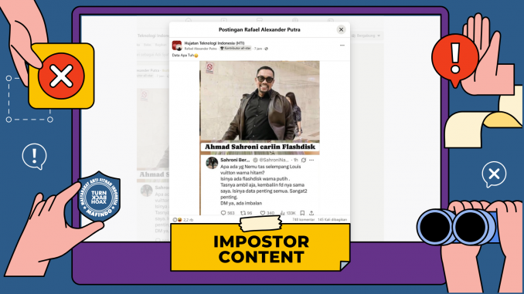
Task: Expand the Bergabung dropdown in the background
Action: click(x=366, y=35)
